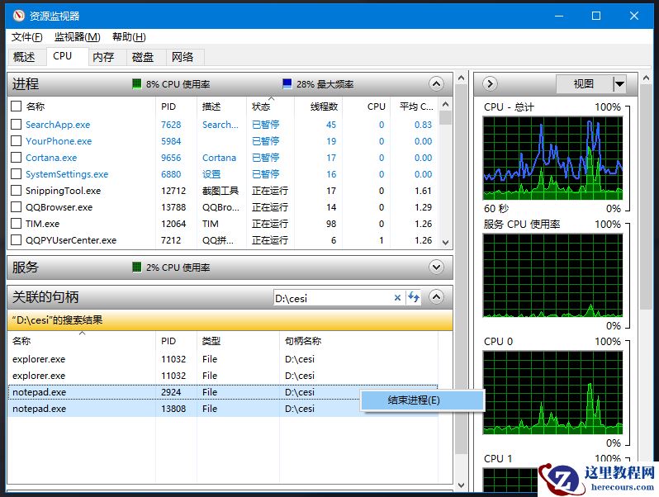
Task: Toggle the select-all checkbox beside 名称 header
Action: [x=16, y=106]
